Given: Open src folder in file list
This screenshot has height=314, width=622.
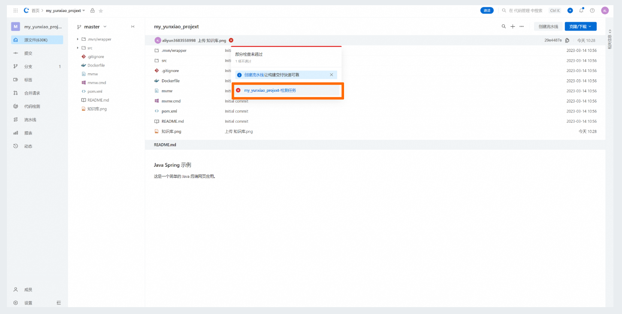Looking at the screenshot, I should point(164,60).
